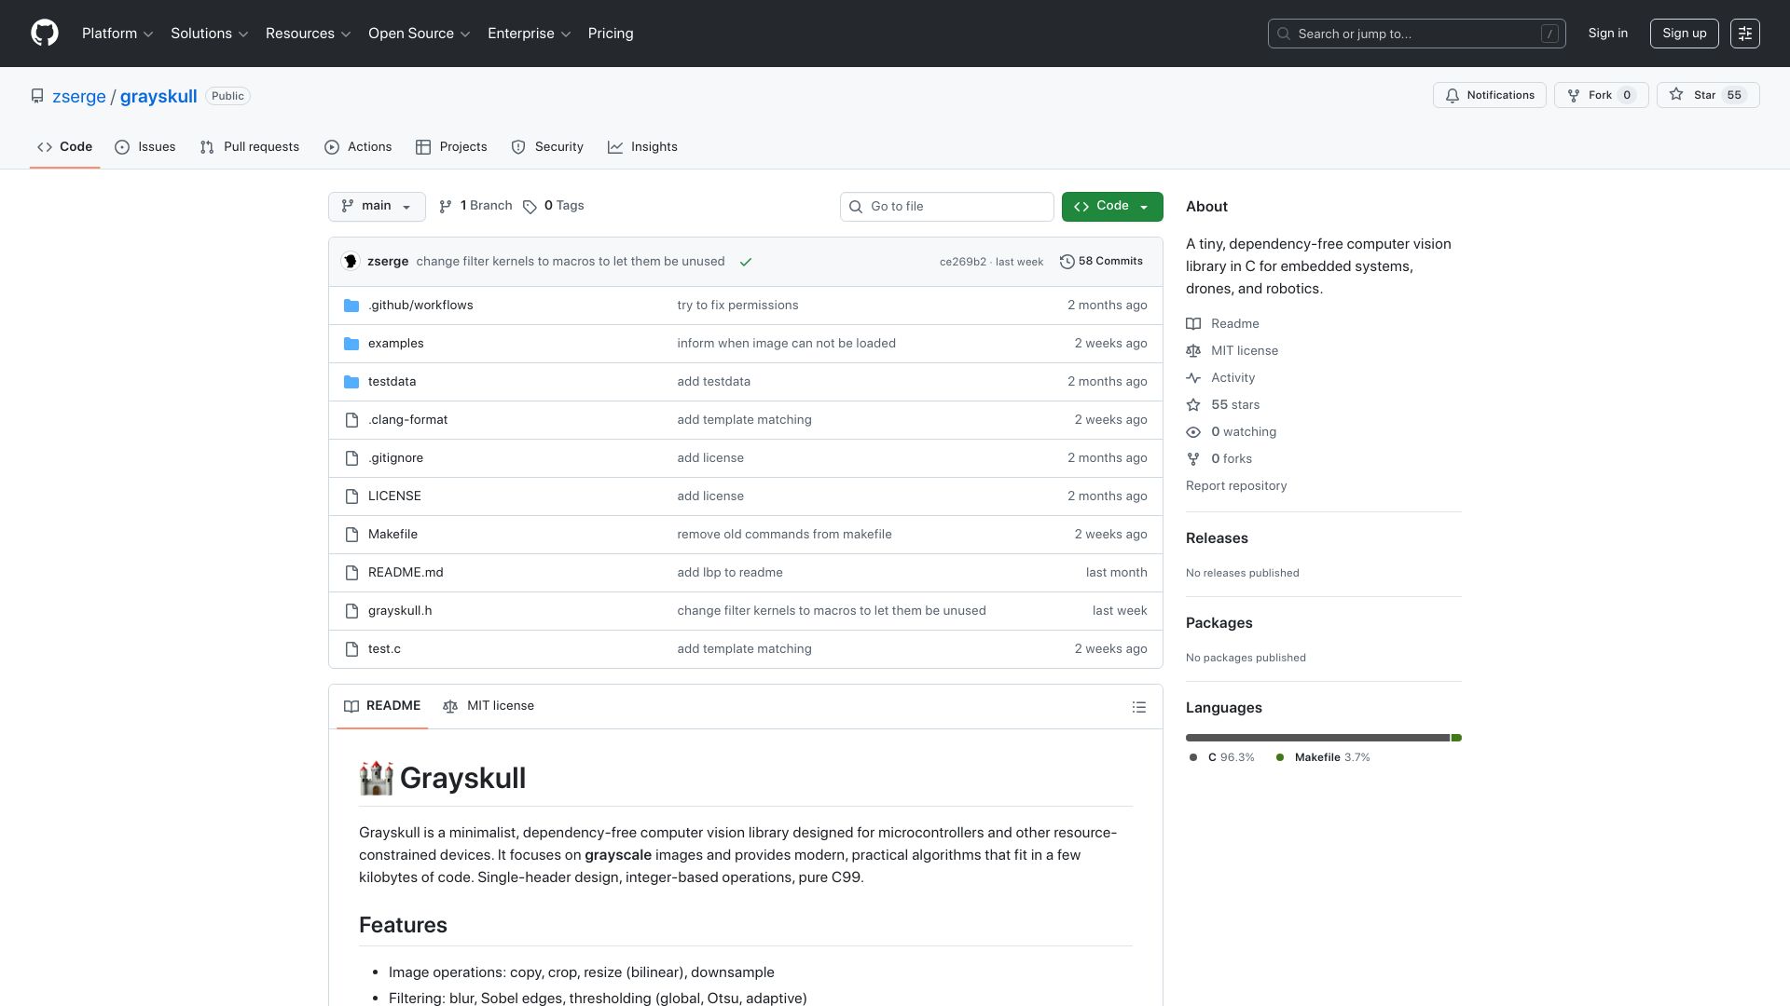Focus the Go to file input

[x=947, y=207]
